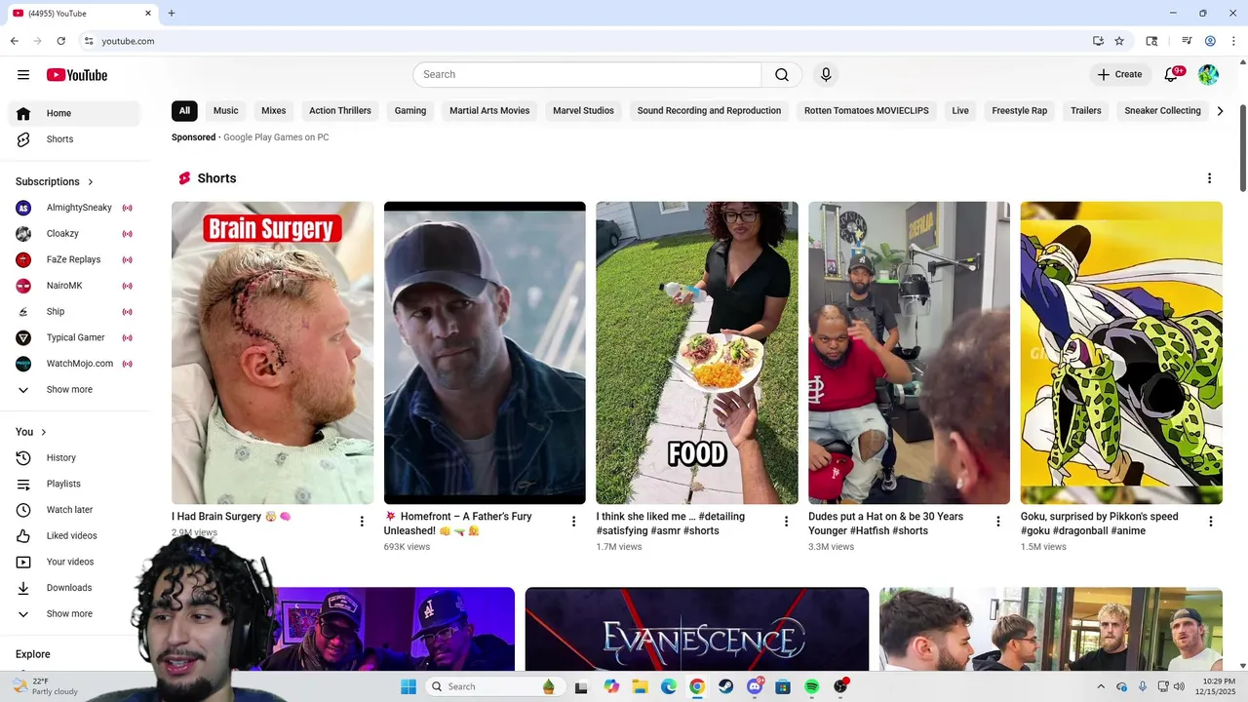This screenshot has height=702, width=1248.
Task: Open Steam from the taskbar
Action: click(725, 686)
